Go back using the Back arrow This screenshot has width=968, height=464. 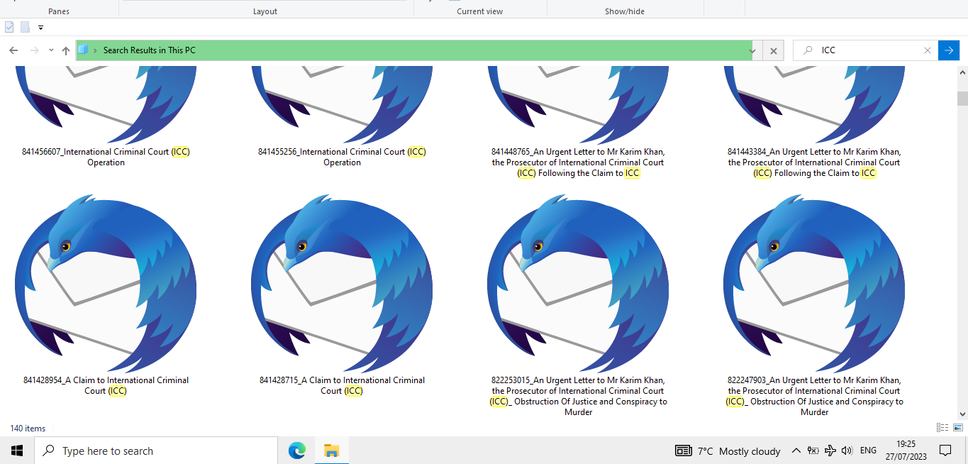click(13, 50)
